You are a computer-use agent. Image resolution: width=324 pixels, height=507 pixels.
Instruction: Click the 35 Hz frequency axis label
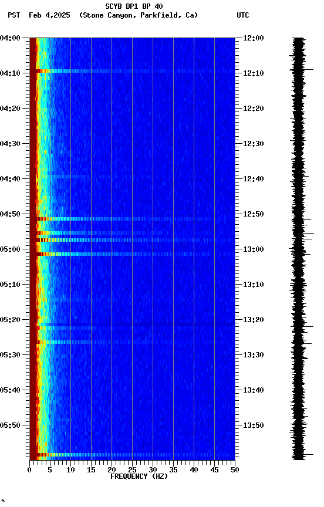pos(173,470)
